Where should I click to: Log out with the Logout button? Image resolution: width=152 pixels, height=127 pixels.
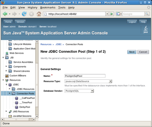point(132,22)
